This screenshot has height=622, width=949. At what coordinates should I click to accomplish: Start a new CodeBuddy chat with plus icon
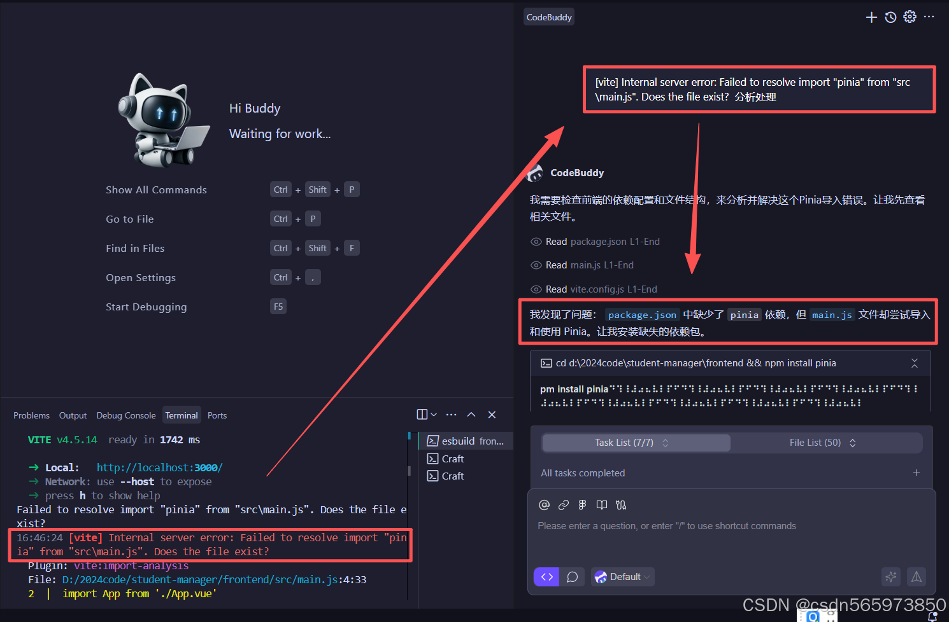click(871, 17)
